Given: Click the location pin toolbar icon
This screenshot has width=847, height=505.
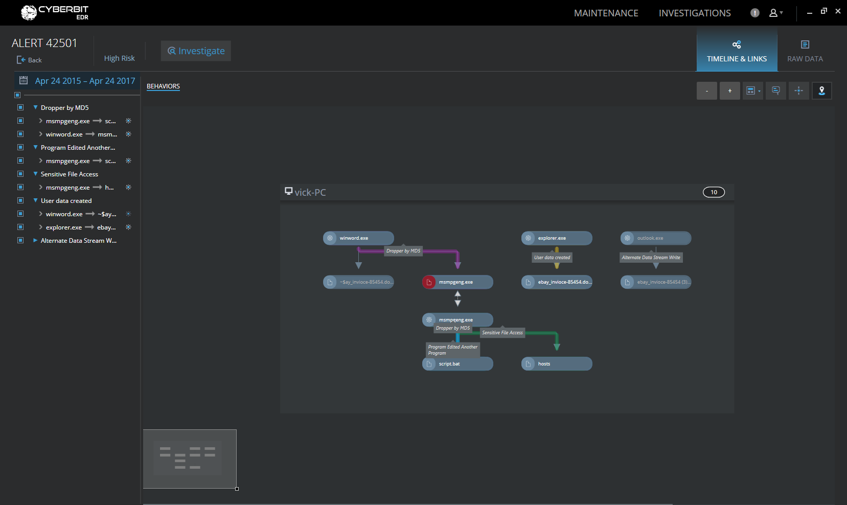Looking at the screenshot, I should pos(821,91).
